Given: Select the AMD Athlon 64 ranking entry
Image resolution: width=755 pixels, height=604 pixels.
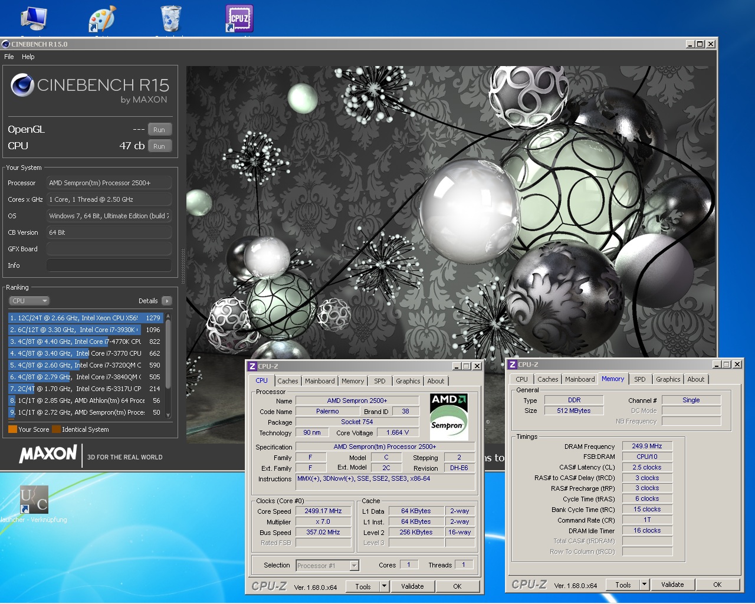Looking at the screenshot, I should (86, 401).
